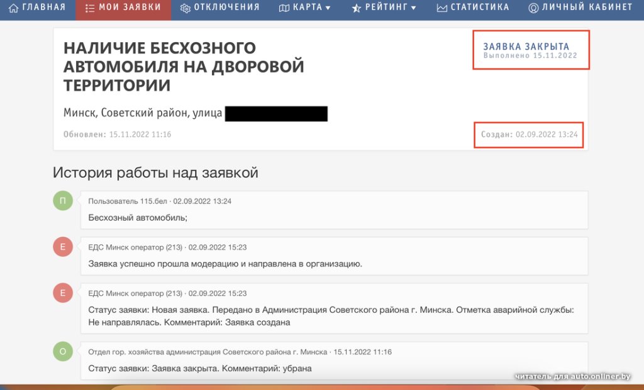
Task: Click the gear icon next to ОТКЛЮЧЕНИЯ
Action: pyautogui.click(x=185, y=8)
